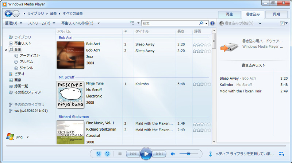Viewport: 292px width, 163px height.
Task: Click the media library update status icon
Action: [x=211, y=154]
